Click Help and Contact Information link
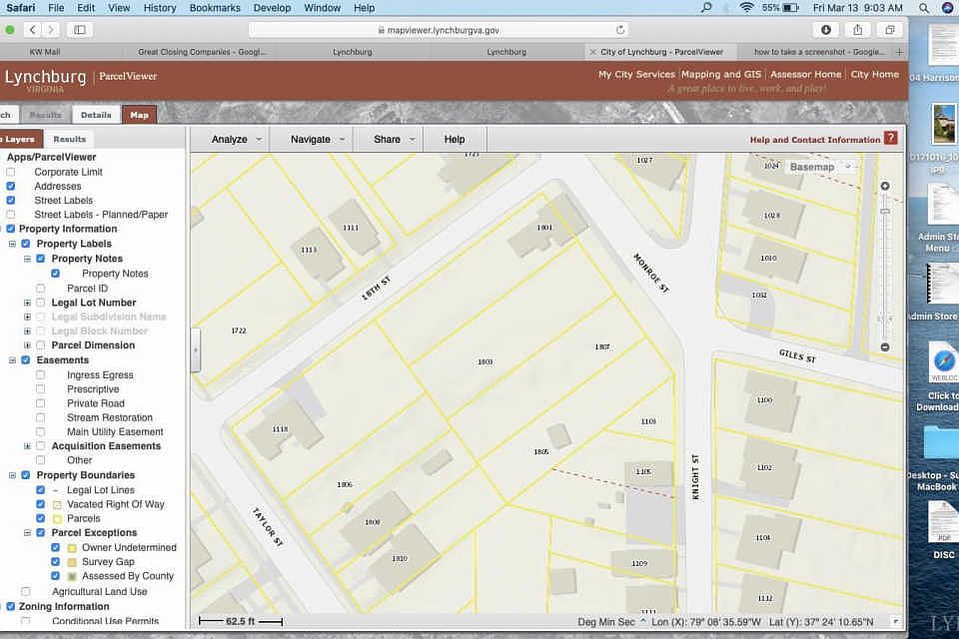The image size is (959, 639). point(815,140)
